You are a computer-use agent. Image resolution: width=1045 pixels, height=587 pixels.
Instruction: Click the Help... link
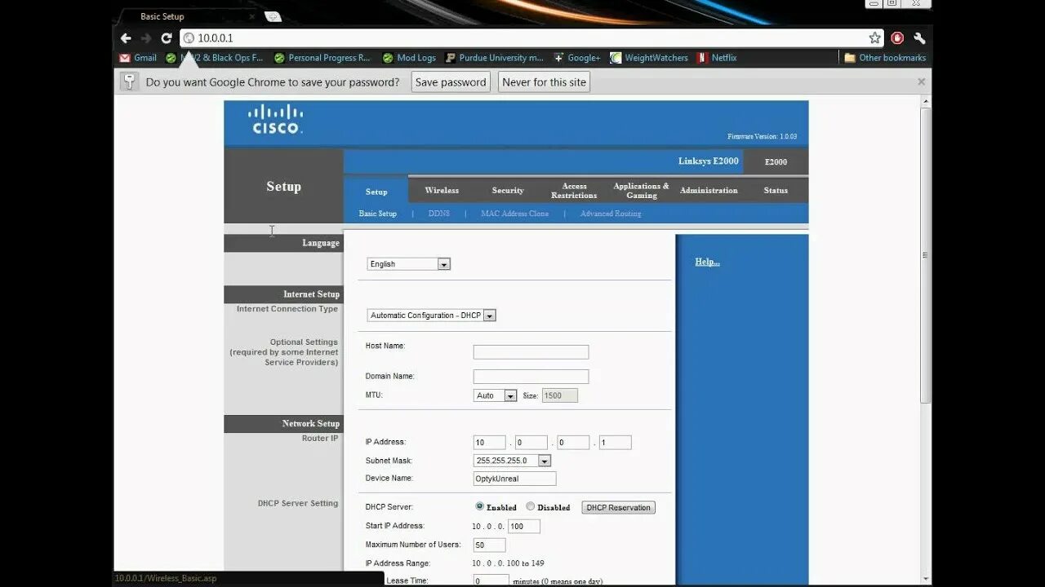[x=707, y=262]
